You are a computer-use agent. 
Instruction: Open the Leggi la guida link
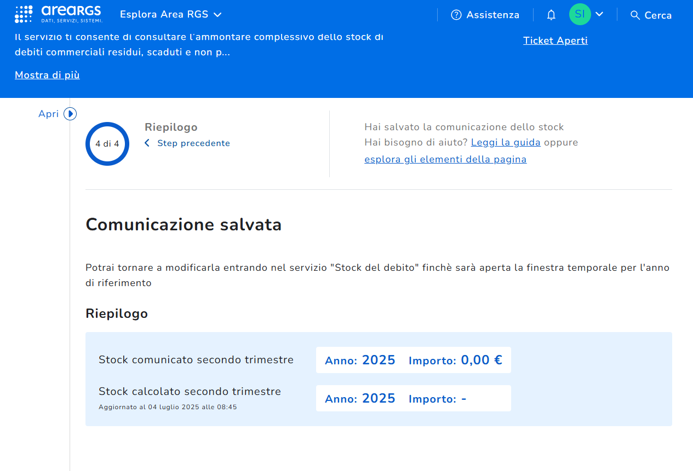click(506, 142)
